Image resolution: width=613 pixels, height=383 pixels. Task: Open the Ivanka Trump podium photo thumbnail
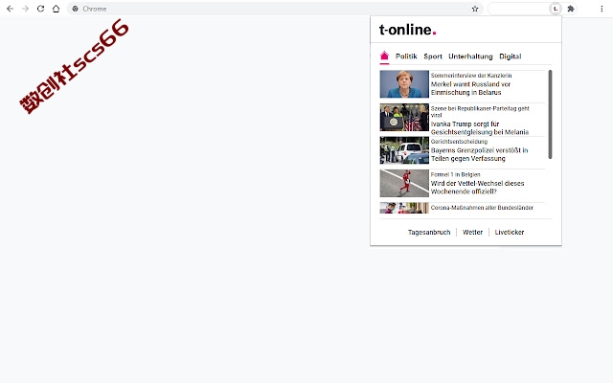click(404, 117)
